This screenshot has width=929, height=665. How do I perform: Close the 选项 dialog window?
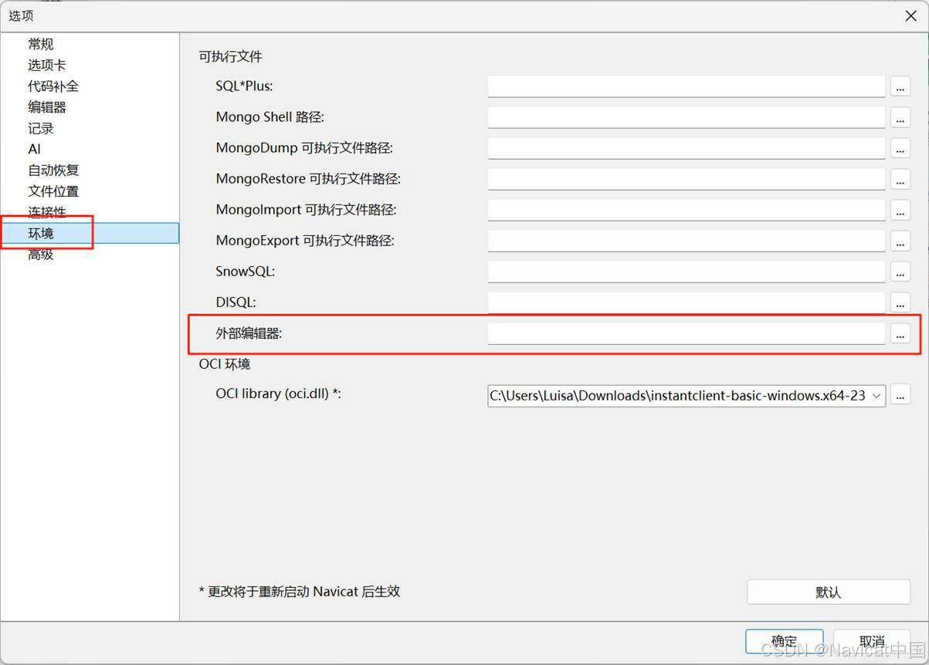point(910,15)
